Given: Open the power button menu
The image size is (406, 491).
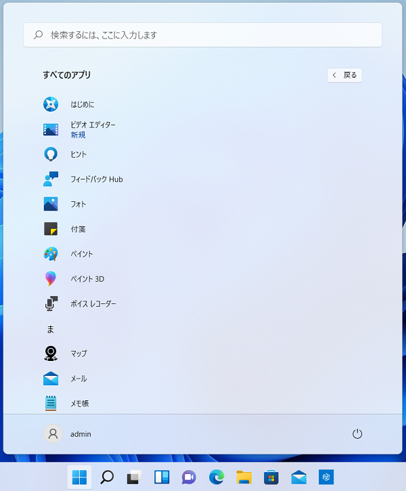Looking at the screenshot, I should pyautogui.click(x=357, y=433).
